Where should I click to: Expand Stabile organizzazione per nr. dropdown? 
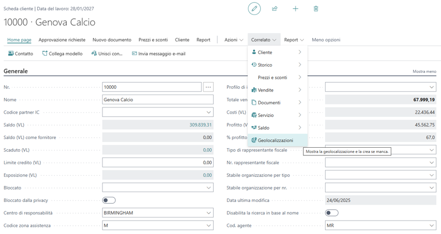[x=432, y=188]
